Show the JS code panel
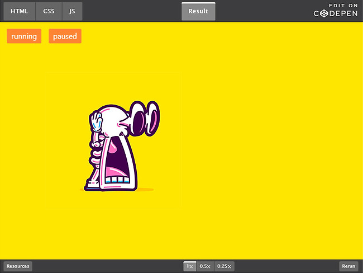The height and width of the screenshot is (273, 363). (x=72, y=11)
